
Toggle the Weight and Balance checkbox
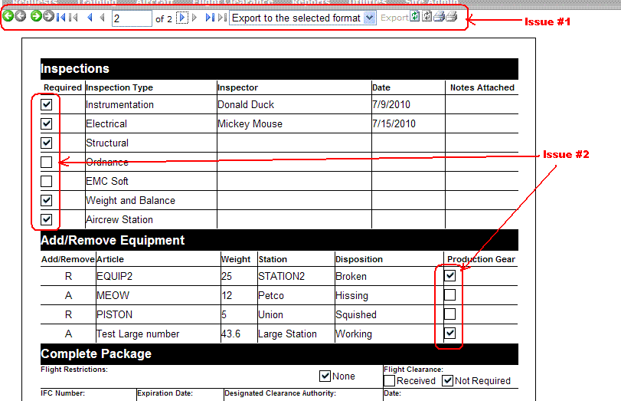click(x=47, y=200)
